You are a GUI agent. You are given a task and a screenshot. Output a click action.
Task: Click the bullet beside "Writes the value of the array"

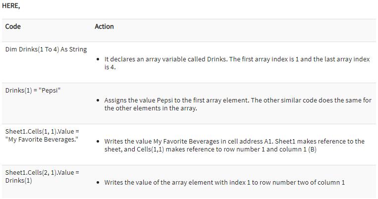point(99,183)
